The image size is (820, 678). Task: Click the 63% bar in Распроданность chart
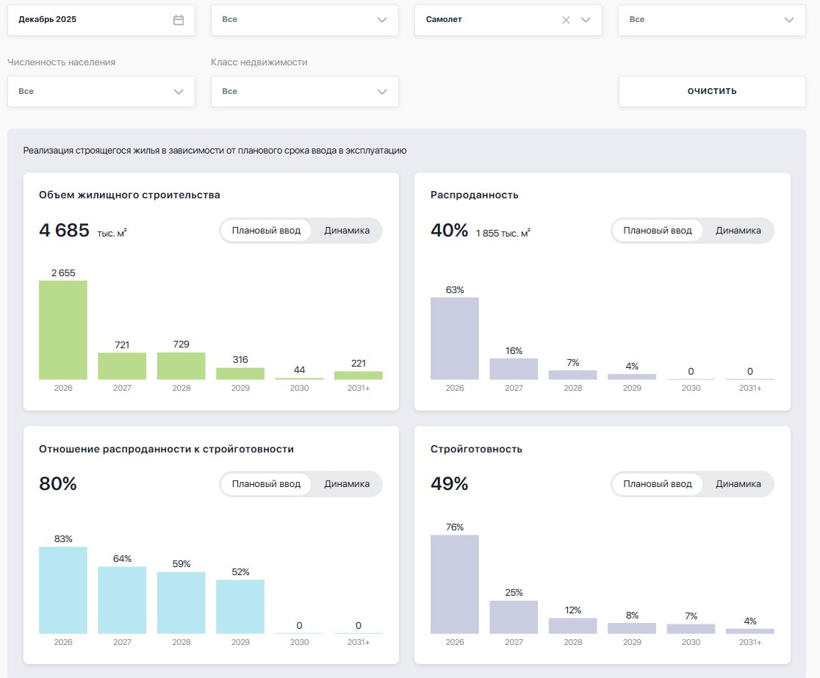[455, 338]
